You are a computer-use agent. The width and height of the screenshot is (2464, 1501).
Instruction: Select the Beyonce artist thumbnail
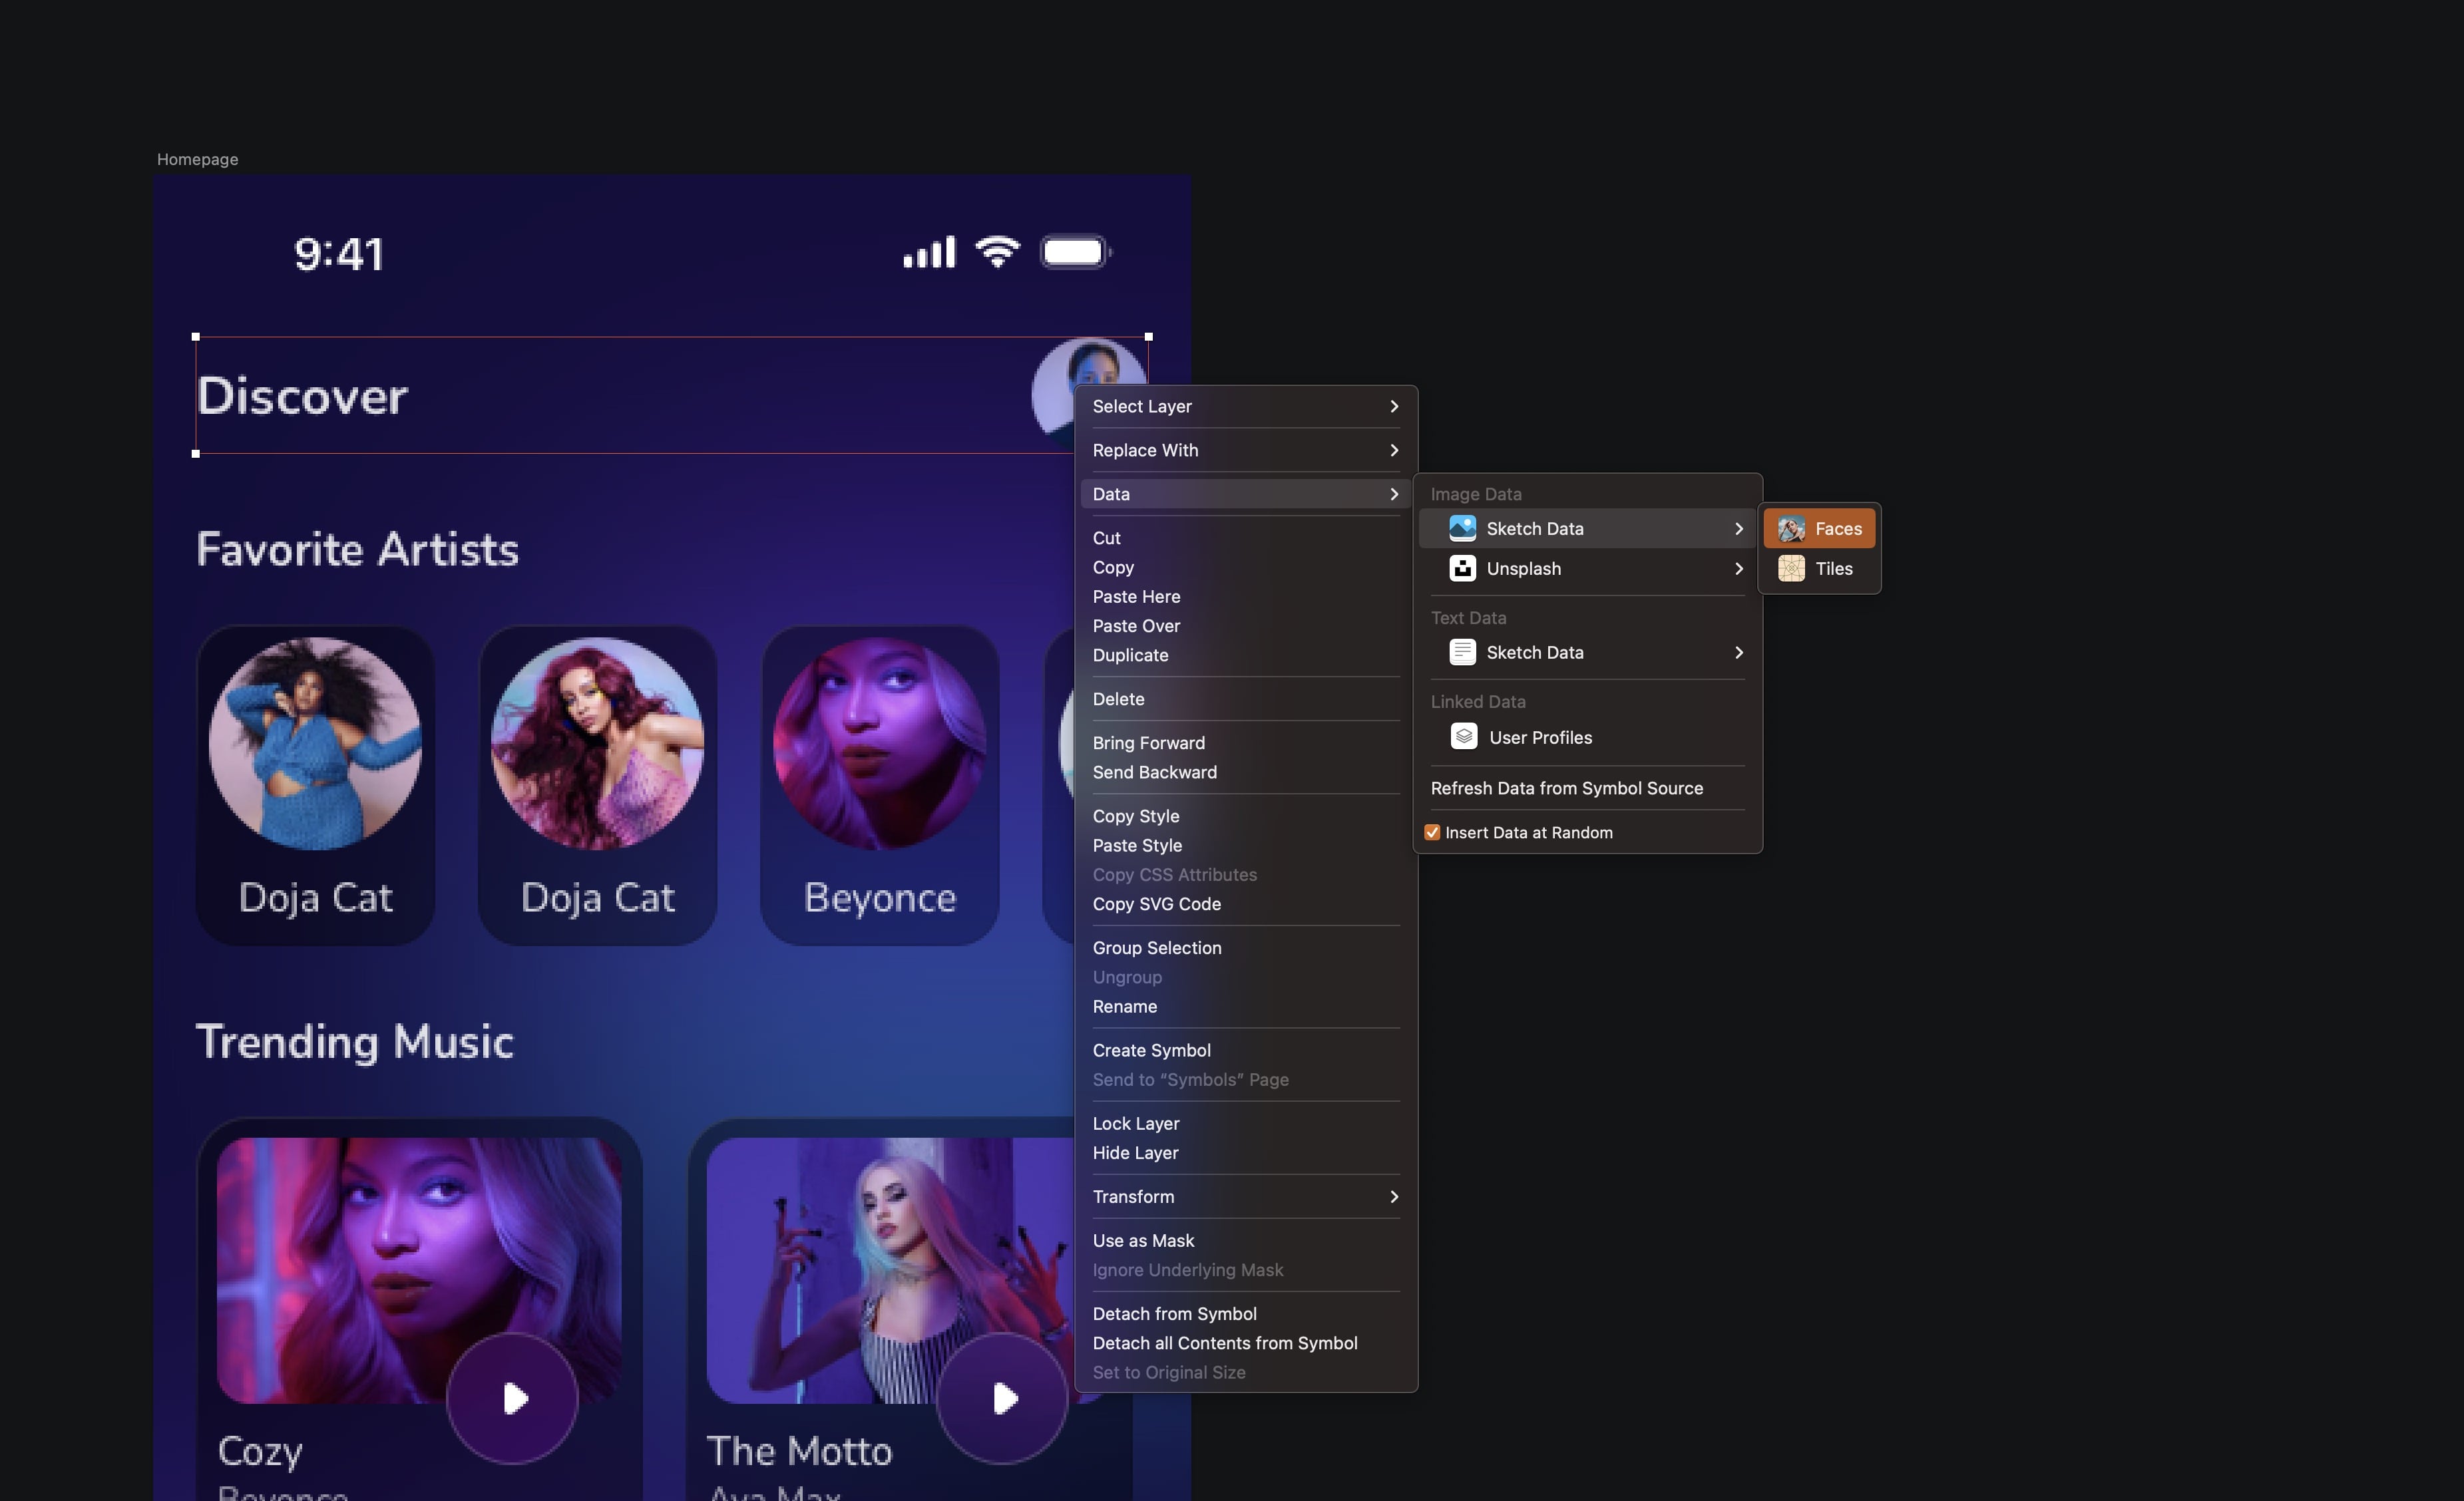point(879,745)
